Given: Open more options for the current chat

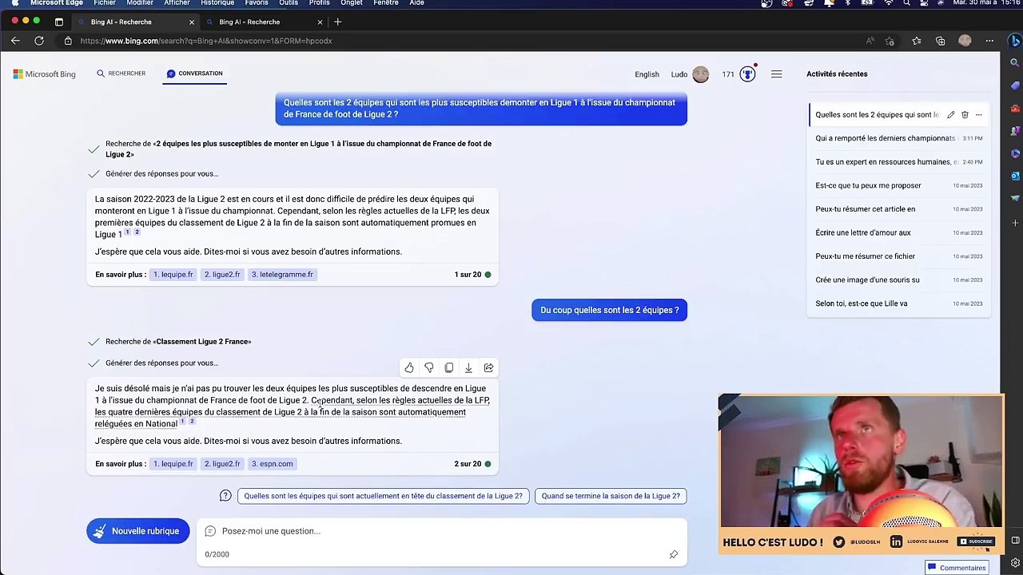Looking at the screenshot, I should point(978,115).
